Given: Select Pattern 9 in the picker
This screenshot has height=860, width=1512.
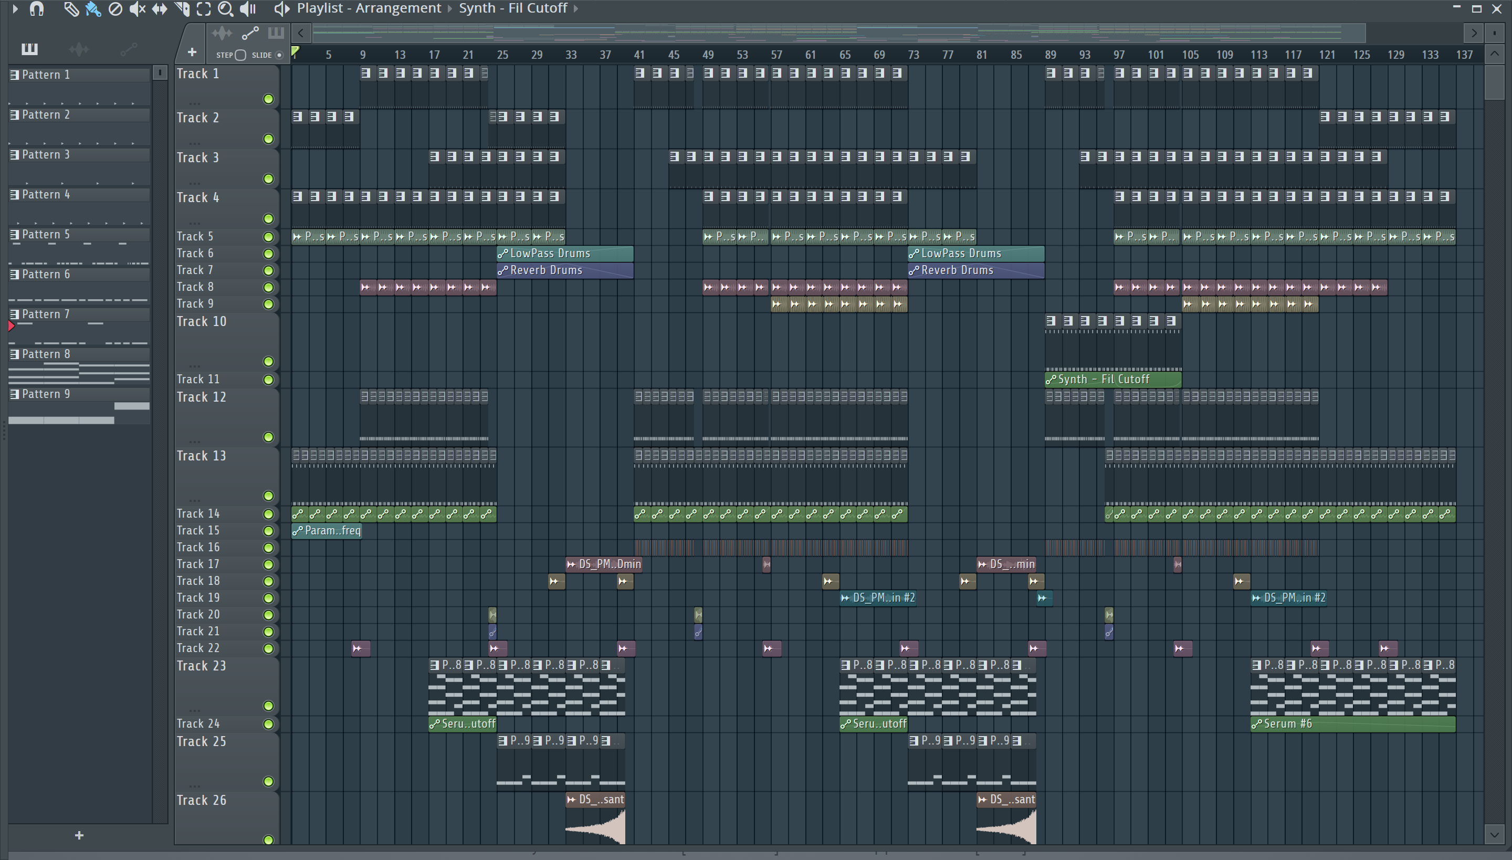Looking at the screenshot, I should pos(80,394).
